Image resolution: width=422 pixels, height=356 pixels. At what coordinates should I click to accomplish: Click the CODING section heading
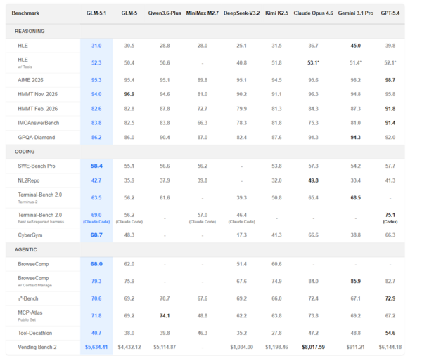coord(25,152)
